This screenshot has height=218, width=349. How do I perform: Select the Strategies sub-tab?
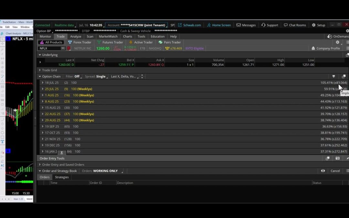62,177
